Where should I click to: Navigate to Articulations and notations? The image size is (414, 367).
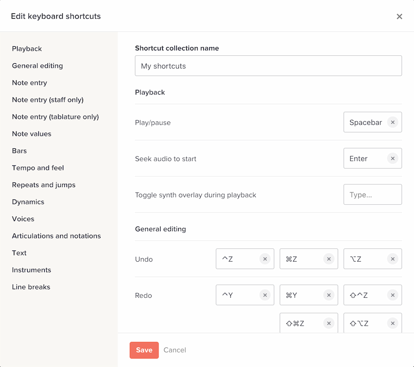tap(56, 236)
